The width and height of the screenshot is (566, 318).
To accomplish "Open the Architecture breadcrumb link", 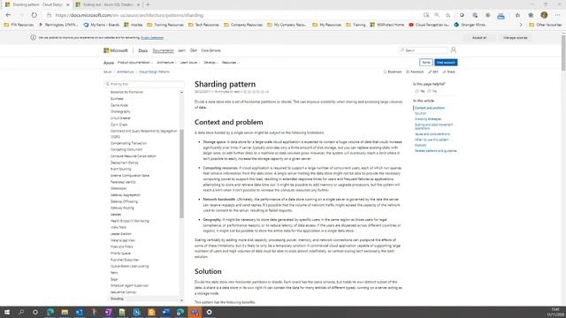I will coord(126,72).
